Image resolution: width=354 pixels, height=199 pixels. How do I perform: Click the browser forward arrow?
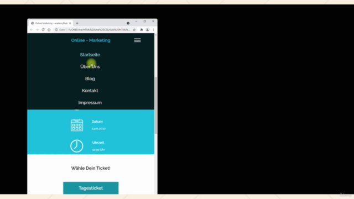[37, 30]
